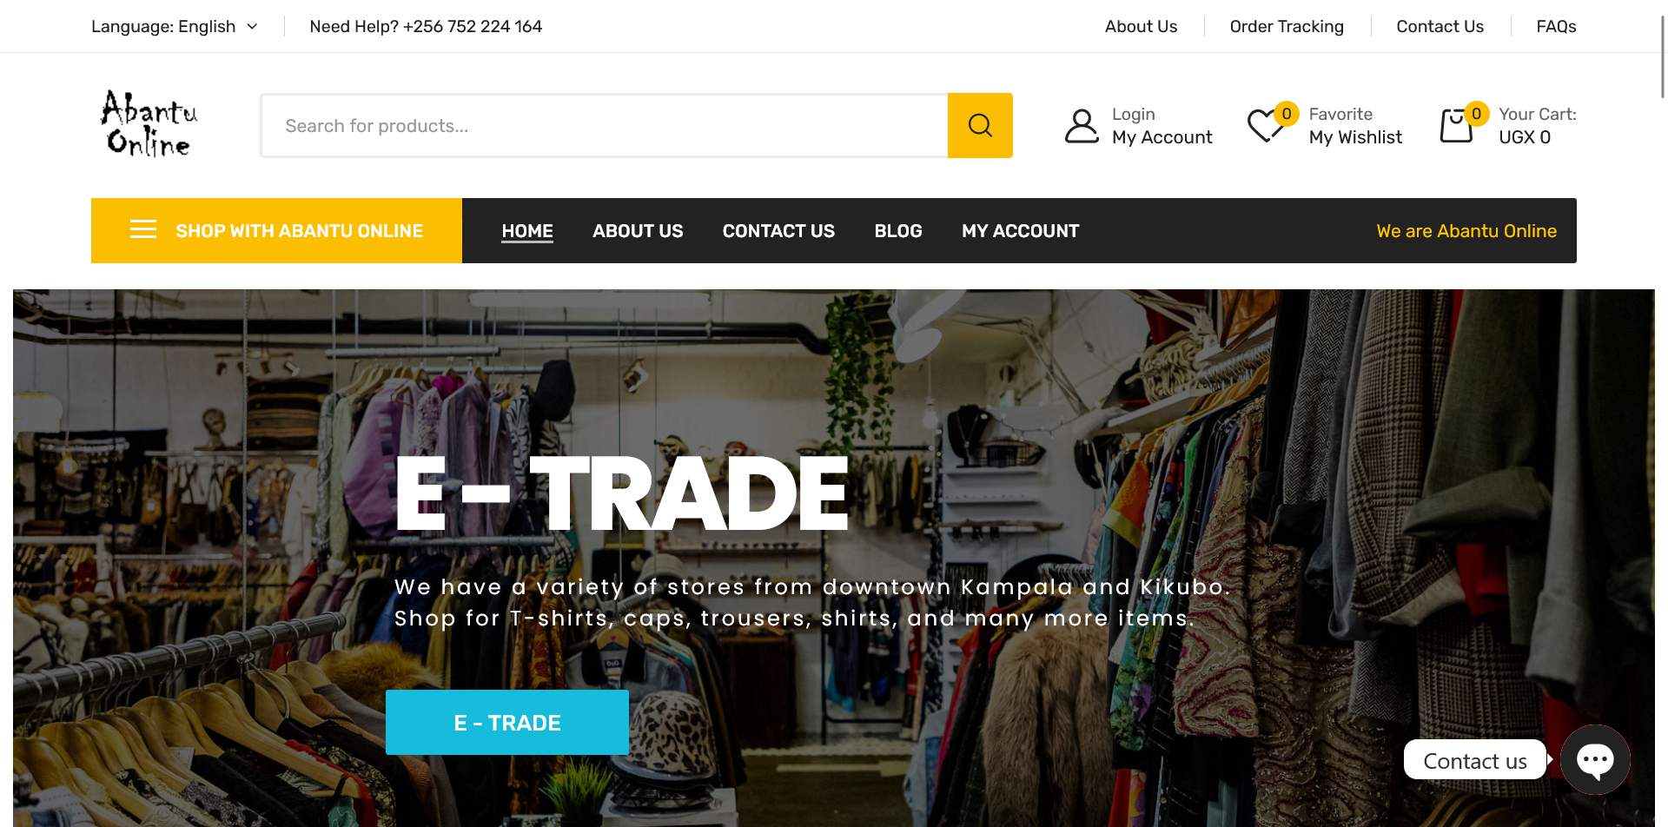Image resolution: width=1668 pixels, height=827 pixels.
Task: Click the Contact Us top bar link
Action: click(x=1440, y=26)
